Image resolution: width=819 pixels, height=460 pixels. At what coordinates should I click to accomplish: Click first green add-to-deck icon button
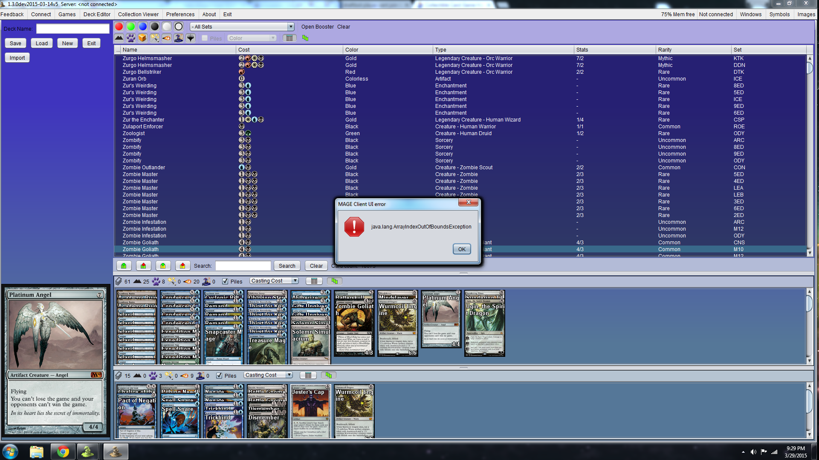pos(124,266)
